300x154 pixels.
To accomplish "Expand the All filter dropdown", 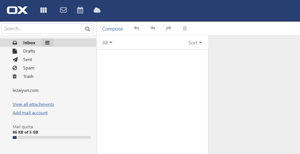I will point(107,43).
